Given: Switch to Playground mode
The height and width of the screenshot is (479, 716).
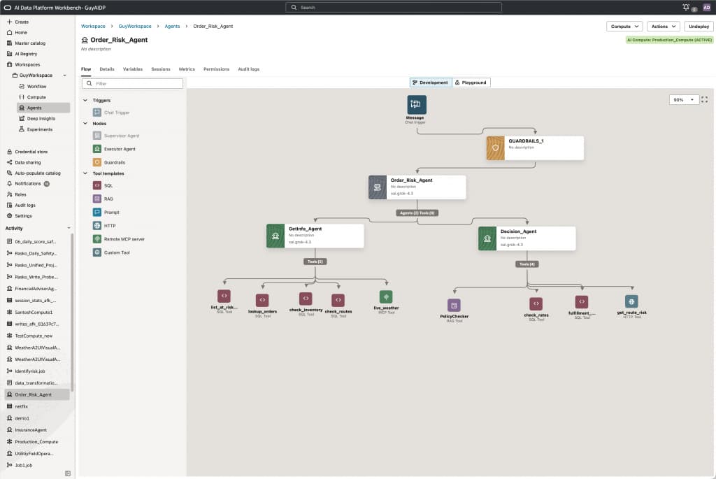Looking at the screenshot, I should (471, 83).
